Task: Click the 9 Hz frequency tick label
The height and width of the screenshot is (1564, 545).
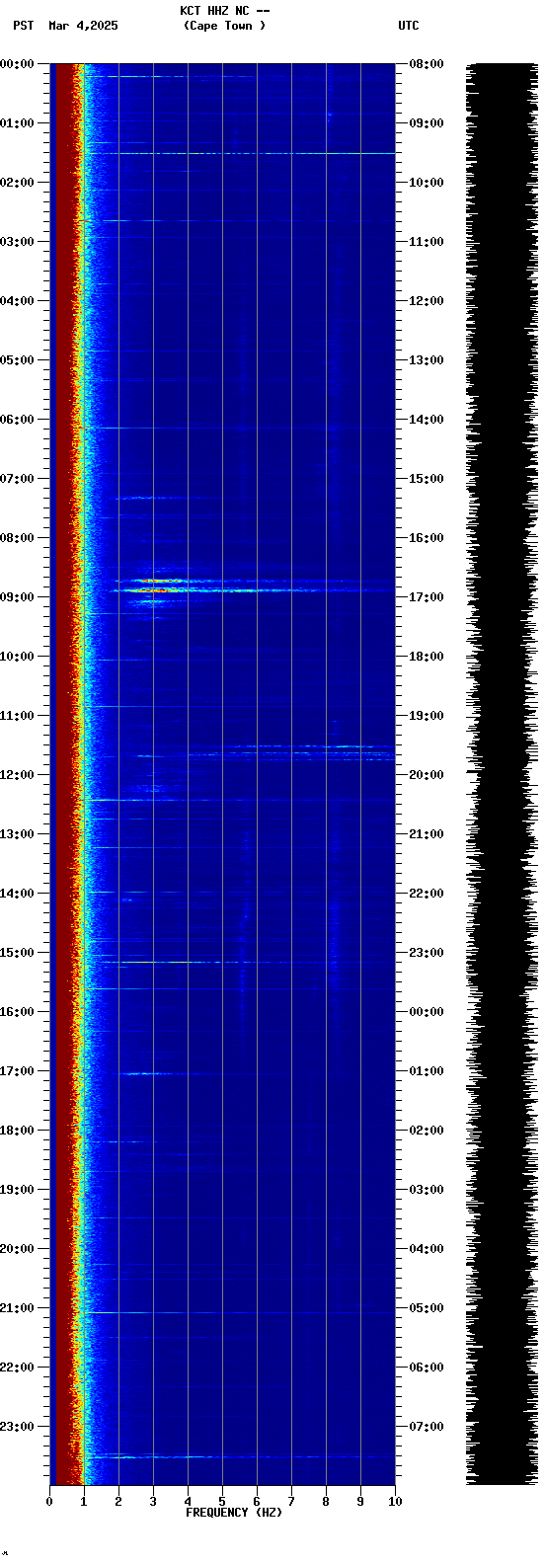Action: click(x=360, y=1502)
